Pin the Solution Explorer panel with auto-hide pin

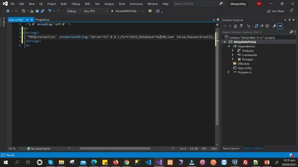[290, 20]
